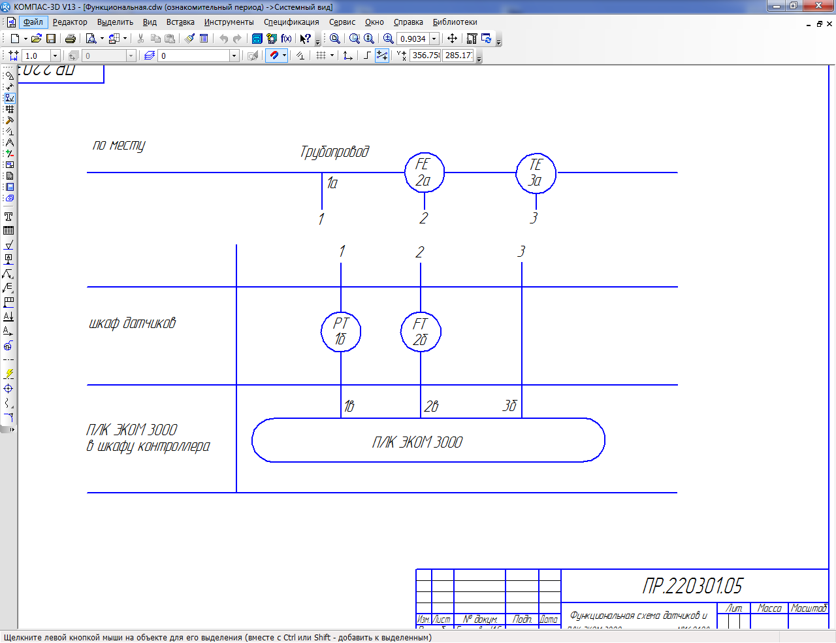The height and width of the screenshot is (643, 836).
Task: Open the Geometry panel icon at top left panel
Action: point(10,76)
